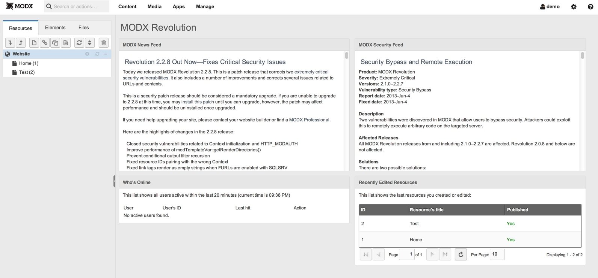Click the globe icon beside Website
This screenshot has height=278, width=598.
[8, 54]
